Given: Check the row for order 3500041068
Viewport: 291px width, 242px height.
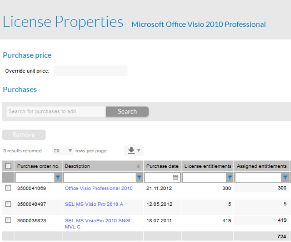Looking at the screenshot, I should pos(8,188).
